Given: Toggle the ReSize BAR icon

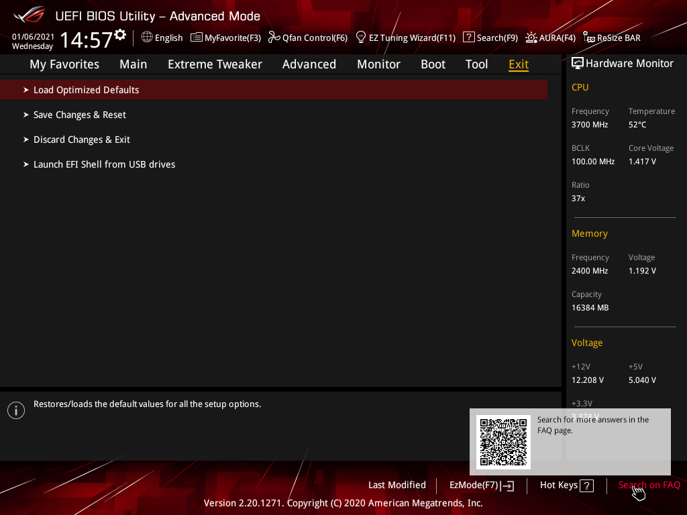Looking at the screenshot, I should 589,38.
